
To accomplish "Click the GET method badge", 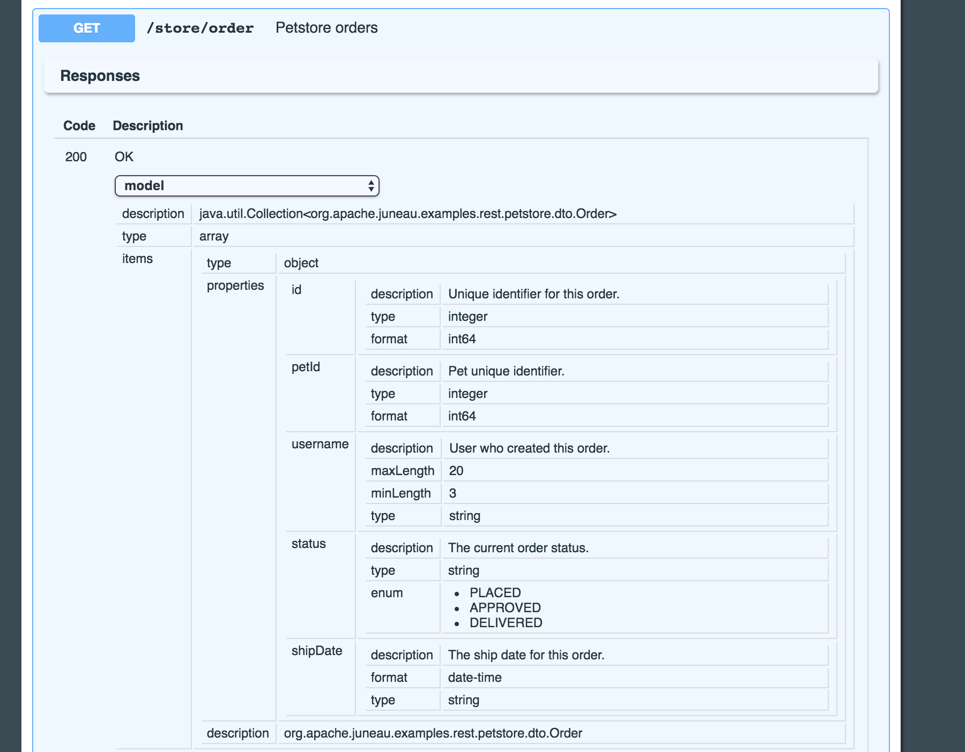I will [86, 28].
